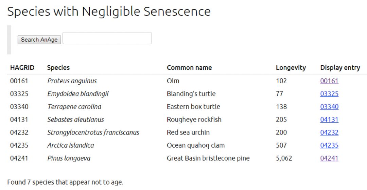Viewport: 367px width, 190px height.
Task: Select the Common name column header
Action: (x=189, y=68)
